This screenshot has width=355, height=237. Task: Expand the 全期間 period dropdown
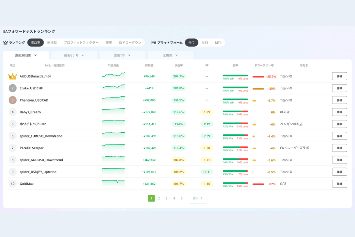(x=170, y=55)
